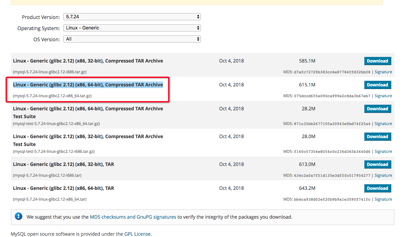Open Signature link for MD5 634c2a0a7f51d135e3df5fc017954277
This screenshot has height=237, width=407.
383,175
